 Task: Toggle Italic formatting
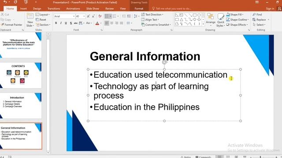pos(61,23)
